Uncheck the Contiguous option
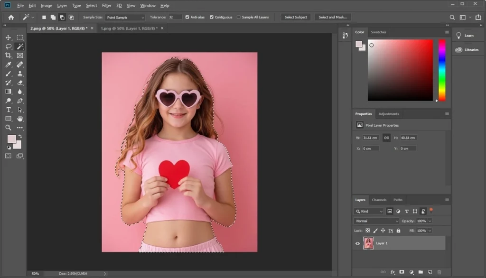This screenshot has width=486, height=278. point(212,17)
